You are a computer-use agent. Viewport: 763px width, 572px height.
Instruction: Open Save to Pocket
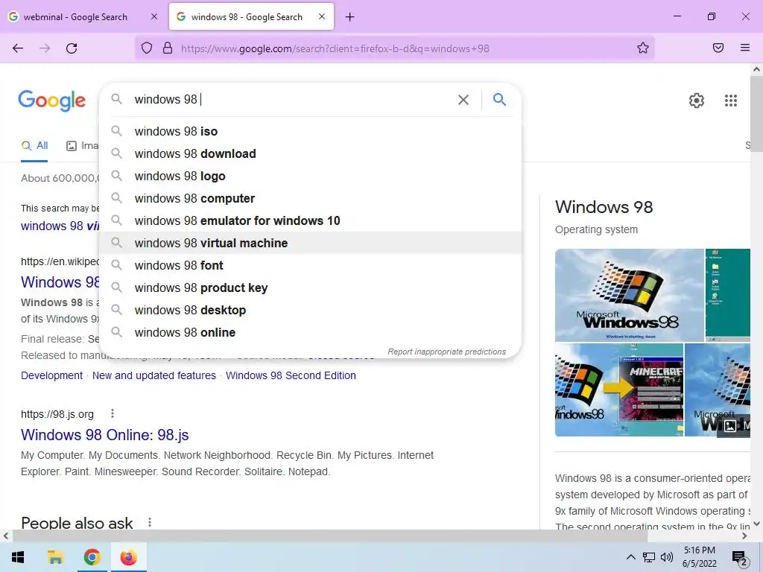(718, 48)
